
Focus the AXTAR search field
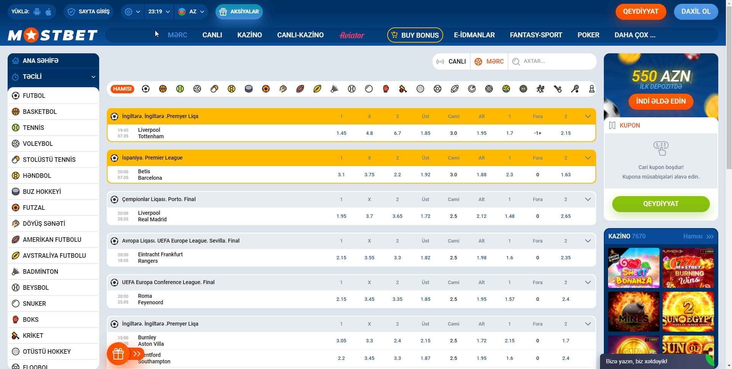pyautogui.click(x=552, y=61)
